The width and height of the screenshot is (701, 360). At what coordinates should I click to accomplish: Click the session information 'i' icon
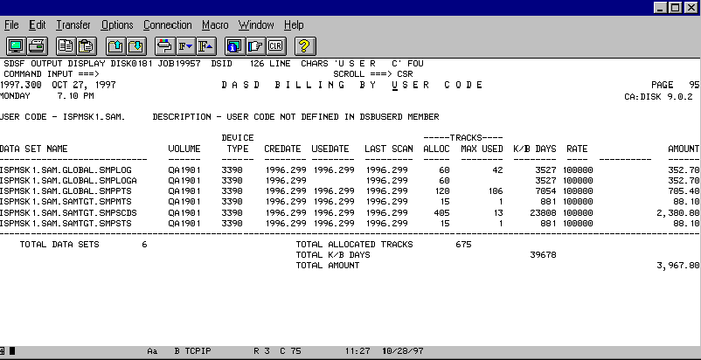(234, 46)
